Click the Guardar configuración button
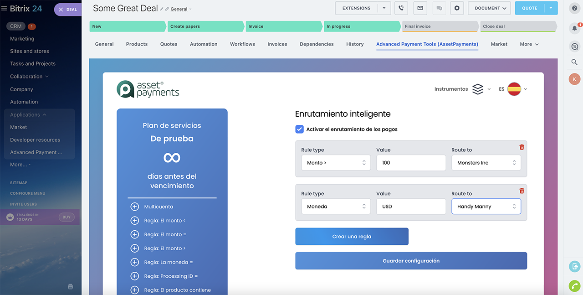 point(411,261)
